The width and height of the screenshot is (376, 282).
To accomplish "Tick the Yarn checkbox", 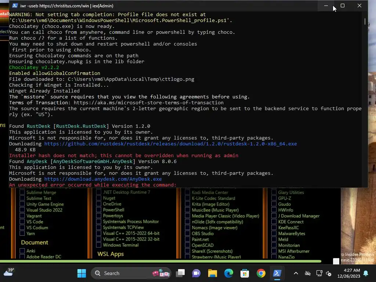I will pyautogui.click(x=22, y=233).
